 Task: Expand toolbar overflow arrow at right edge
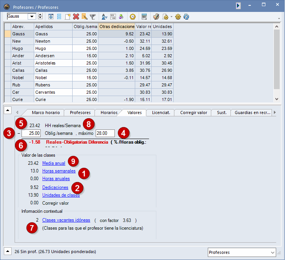click(279, 18)
